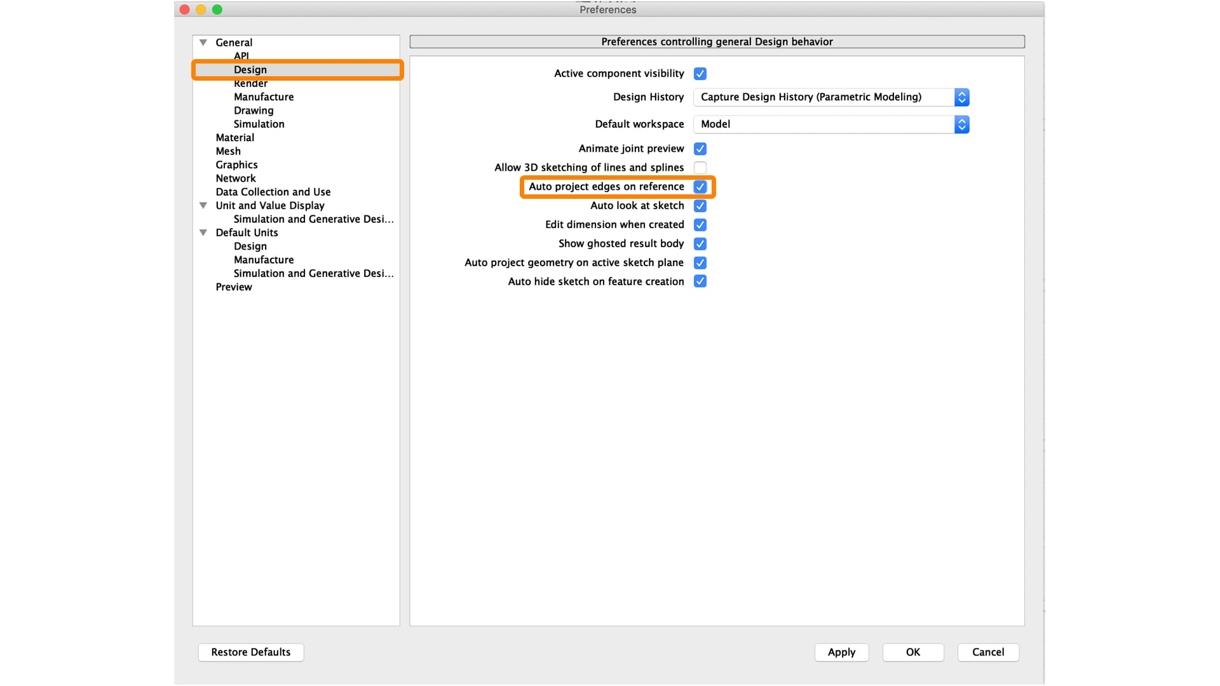Click Restore Defaults button

[251, 652]
